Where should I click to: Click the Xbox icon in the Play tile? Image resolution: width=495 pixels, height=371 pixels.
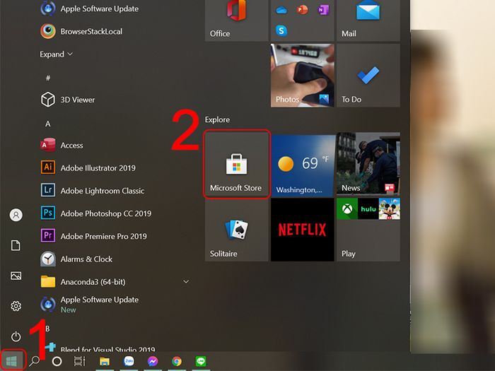click(x=347, y=208)
